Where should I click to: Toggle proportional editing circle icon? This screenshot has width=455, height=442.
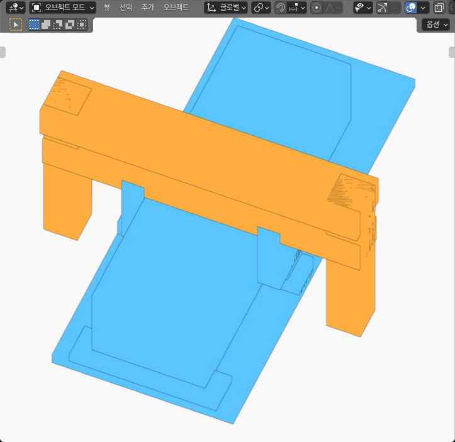click(317, 8)
